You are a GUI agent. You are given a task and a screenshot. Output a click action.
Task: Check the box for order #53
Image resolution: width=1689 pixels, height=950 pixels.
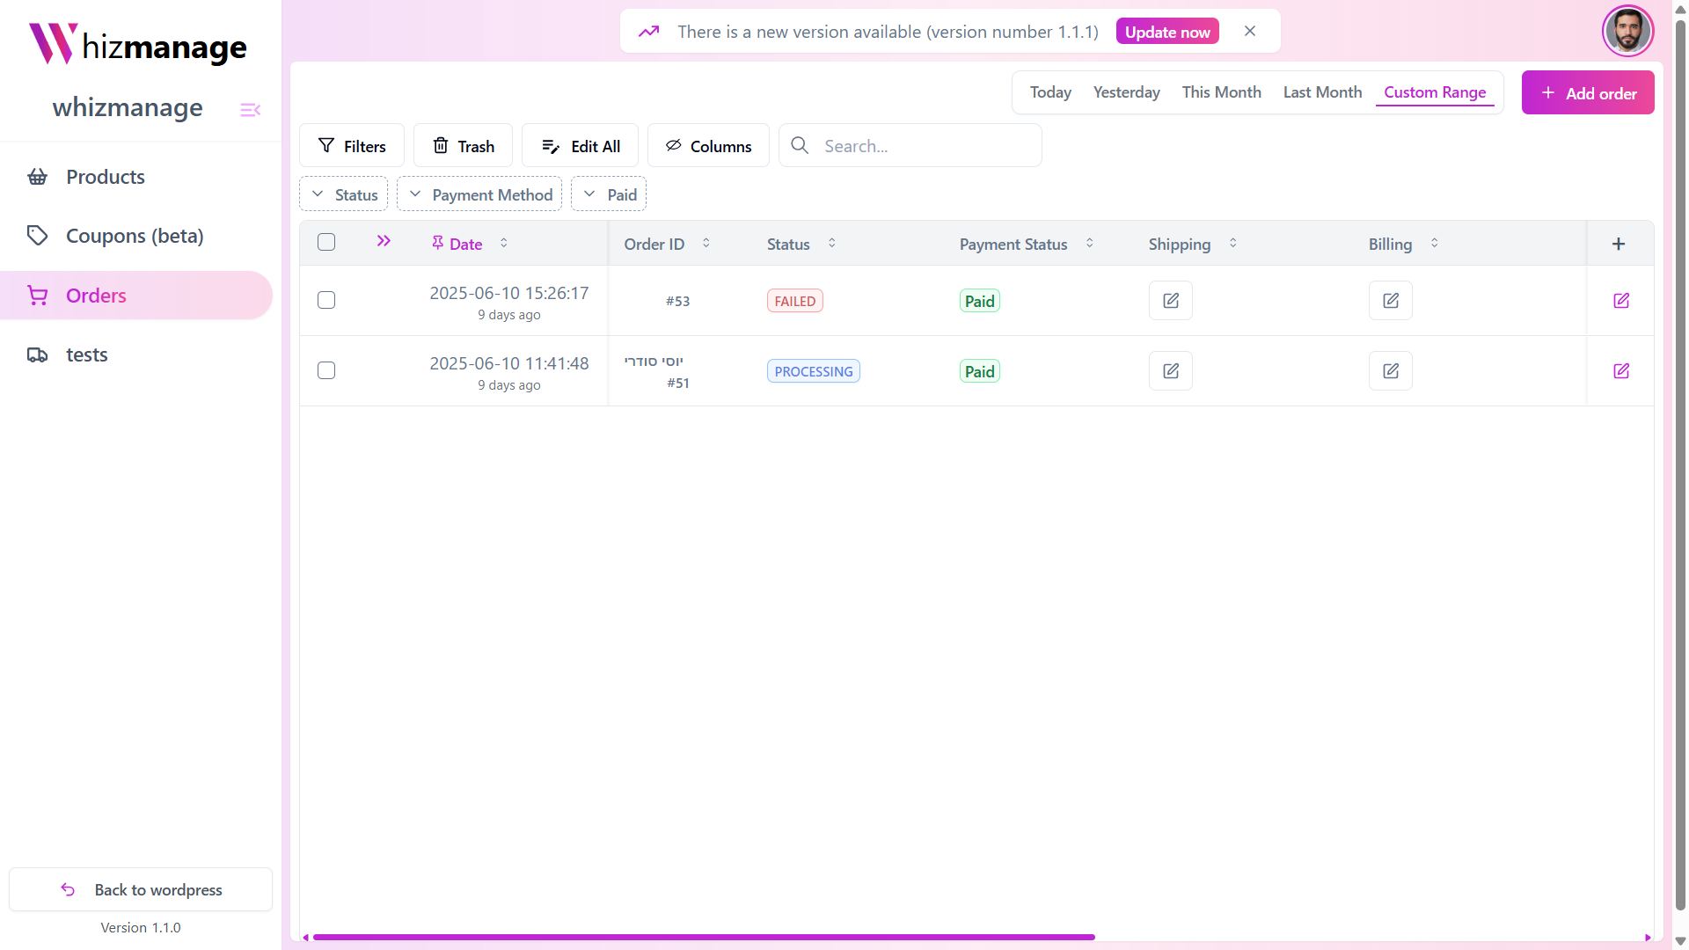point(326,300)
